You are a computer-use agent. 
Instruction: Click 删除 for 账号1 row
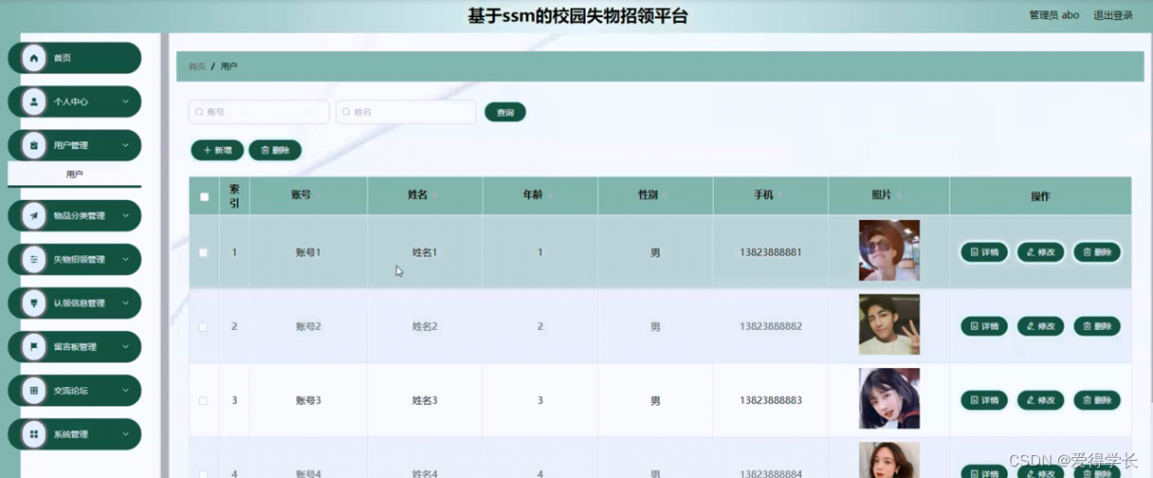point(1097,252)
